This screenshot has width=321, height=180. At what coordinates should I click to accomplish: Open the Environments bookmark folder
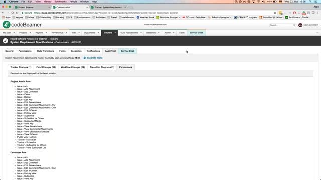(x=82, y=18)
